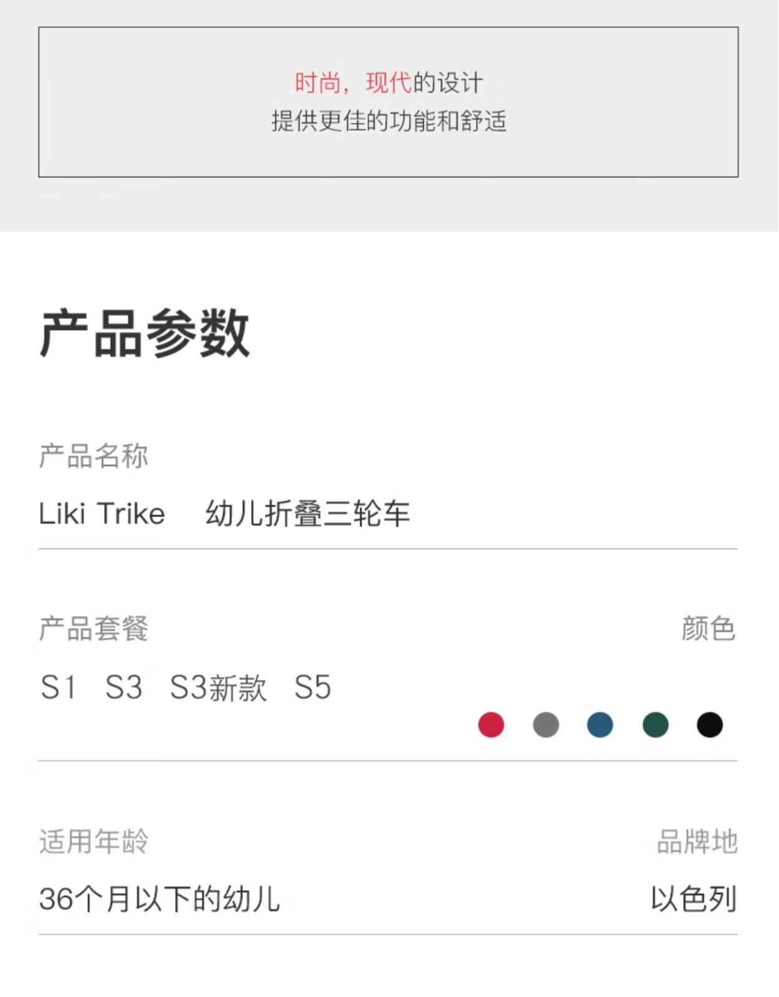This screenshot has height=997, width=779.
Task: Click the Liki Trike product name
Action: coord(102,514)
